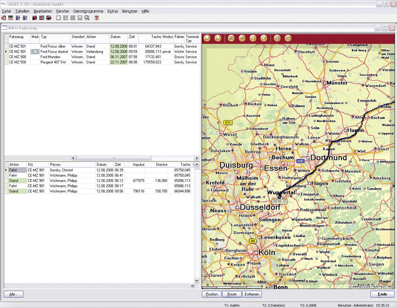Click the Alle... button
Viewport: 397px width, 308px height.
coord(14,294)
